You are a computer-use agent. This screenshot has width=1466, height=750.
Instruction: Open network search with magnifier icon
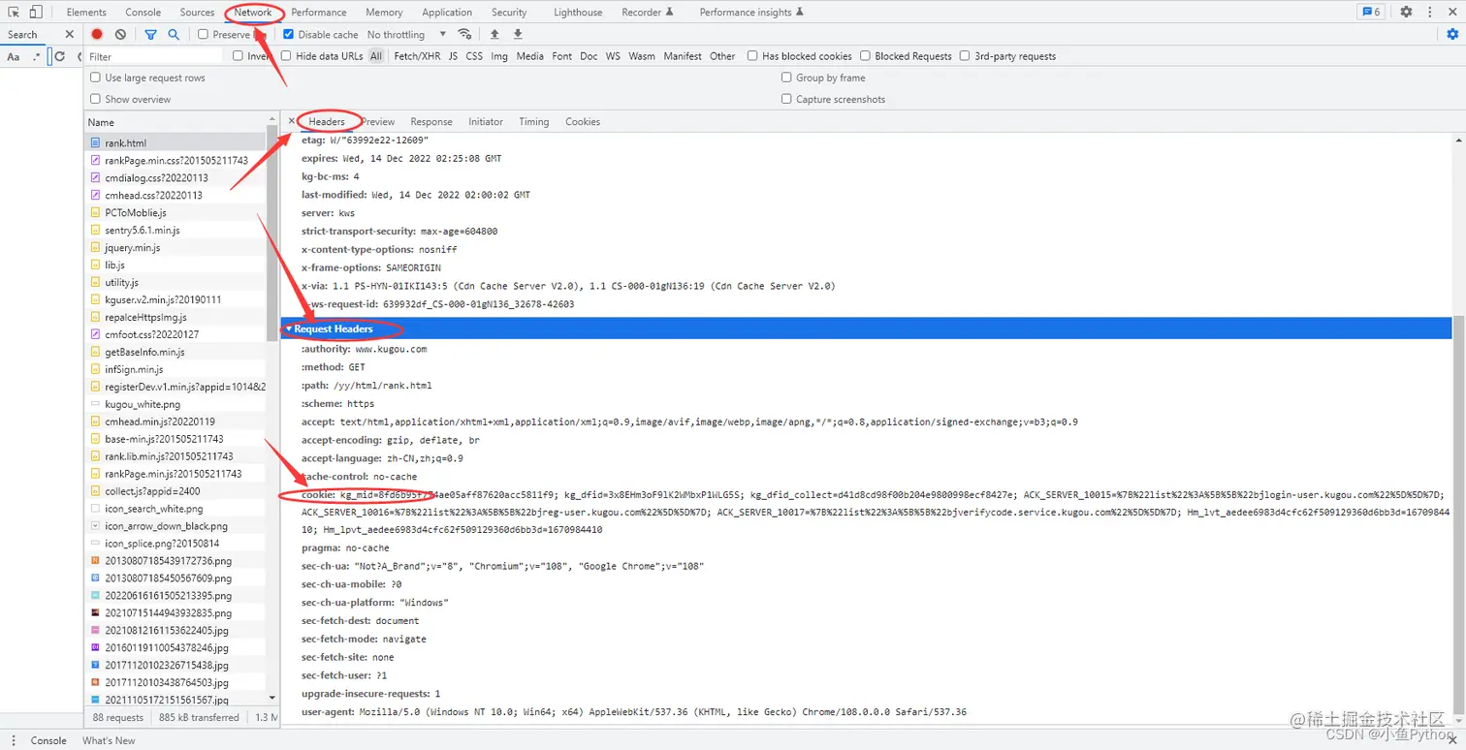tap(174, 34)
